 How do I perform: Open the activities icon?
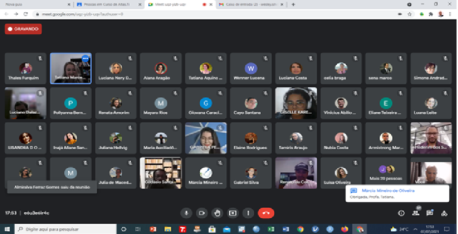pos(444,213)
